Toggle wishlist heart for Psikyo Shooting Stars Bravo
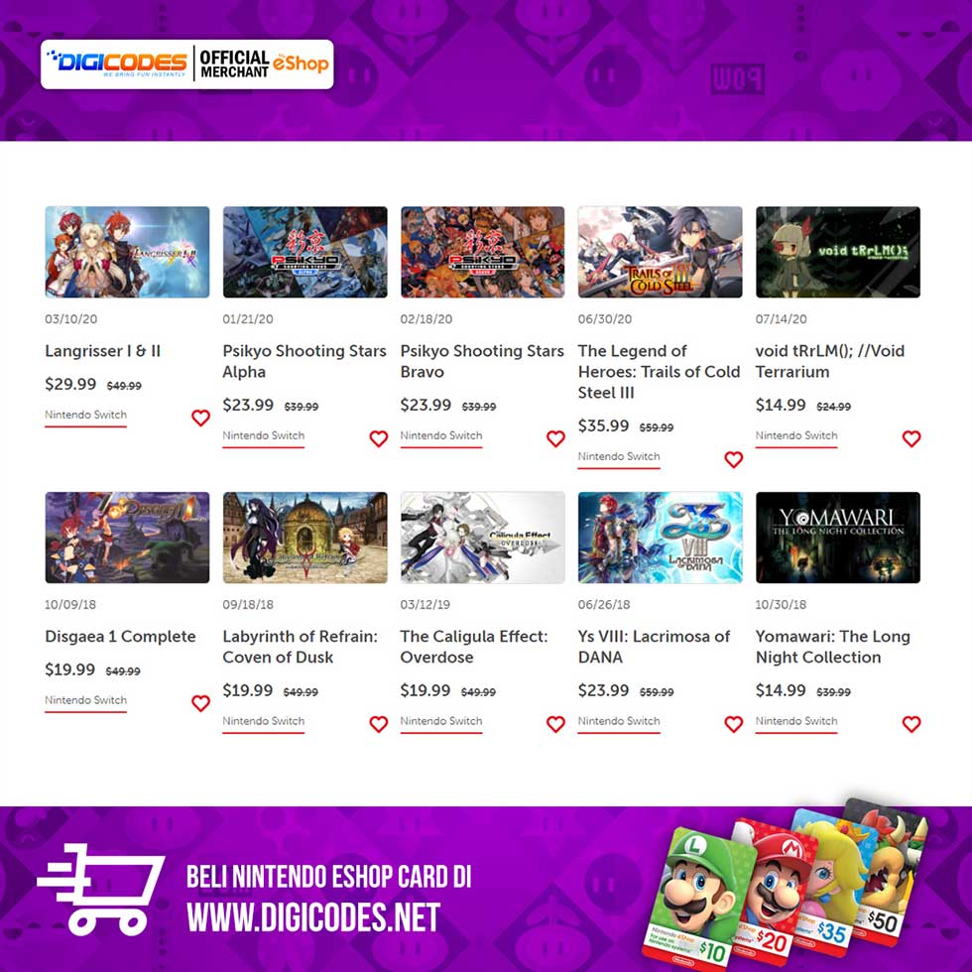The image size is (972, 972). coord(555,438)
